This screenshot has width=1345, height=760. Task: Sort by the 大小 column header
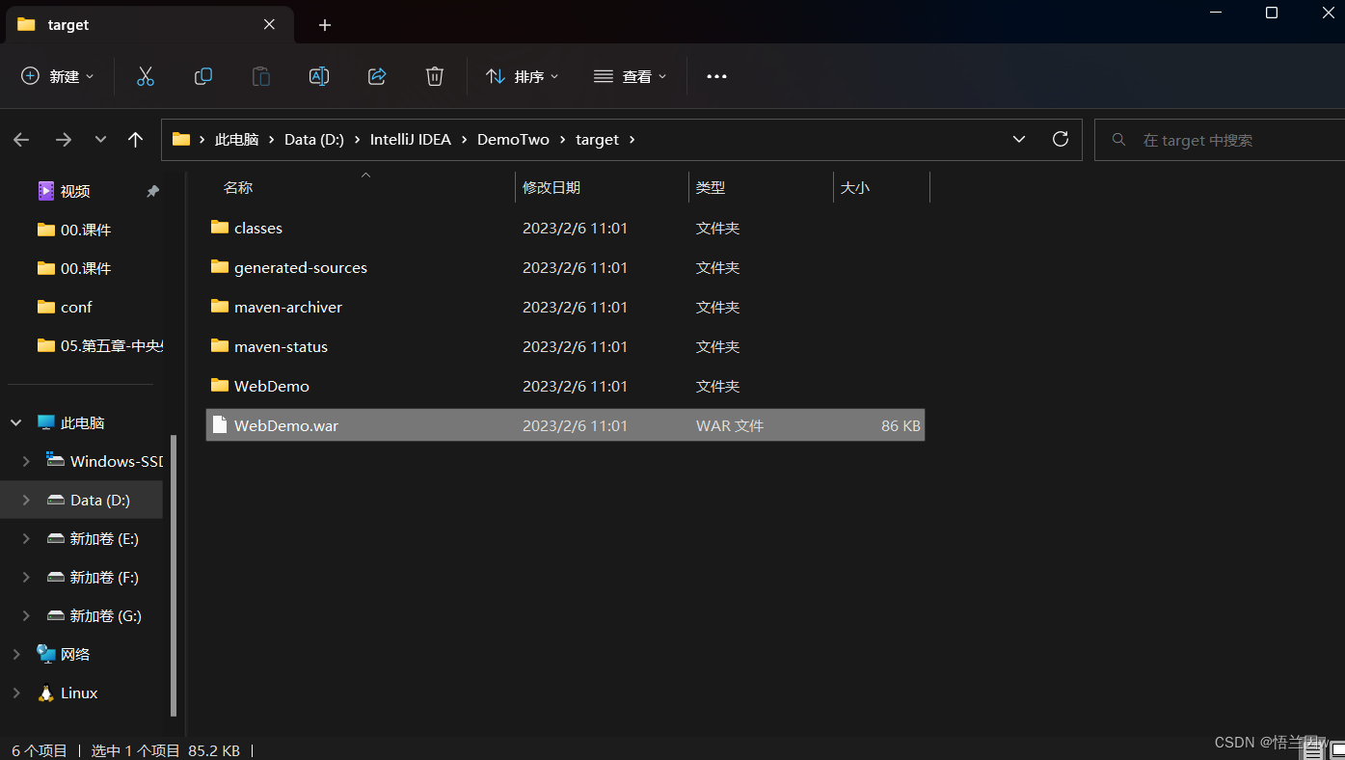click(x=882, y=188)
